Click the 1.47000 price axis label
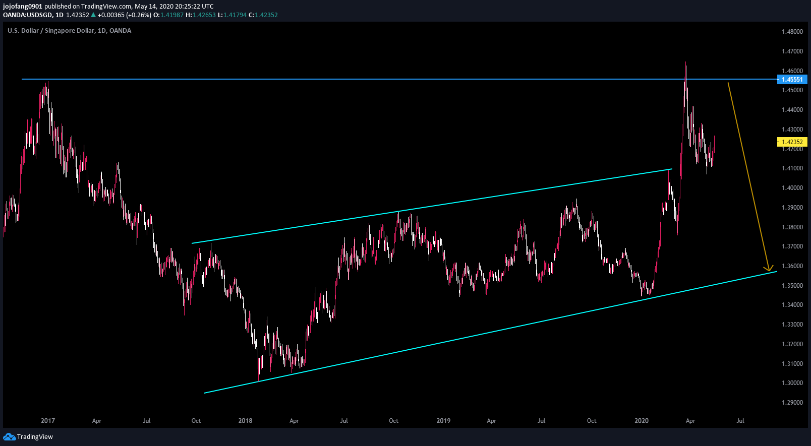811x446 pixels. pos(792,51)
